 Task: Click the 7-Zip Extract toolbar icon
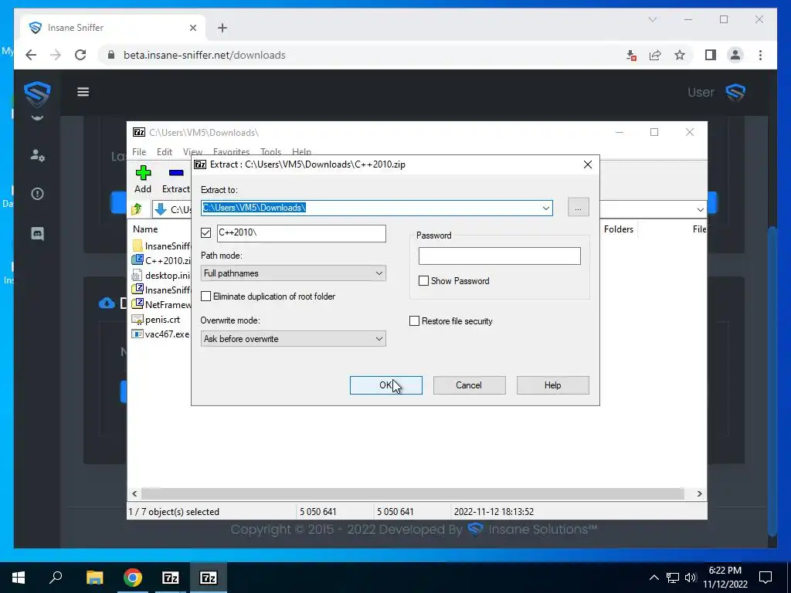click(176, 173)
